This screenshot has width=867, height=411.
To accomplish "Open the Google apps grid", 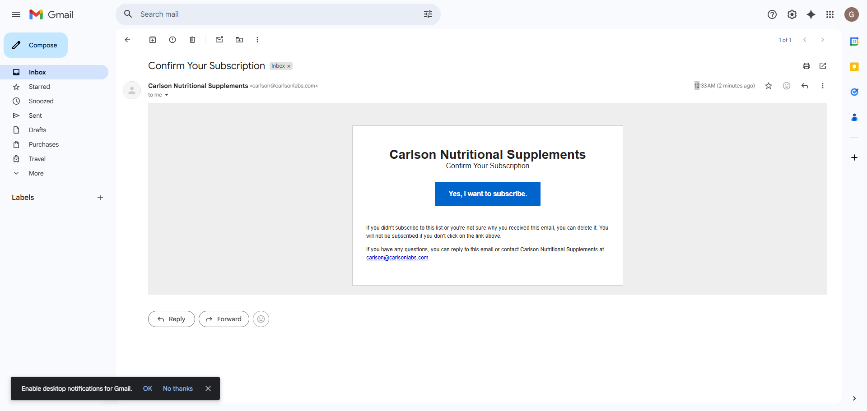I will [x=830, y=14].
